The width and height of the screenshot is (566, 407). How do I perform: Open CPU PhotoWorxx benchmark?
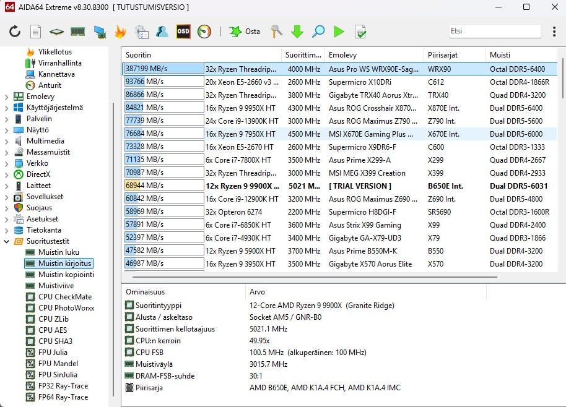coord(66,308)
